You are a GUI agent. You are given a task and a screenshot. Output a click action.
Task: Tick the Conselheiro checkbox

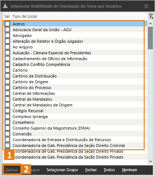[8, 122]
